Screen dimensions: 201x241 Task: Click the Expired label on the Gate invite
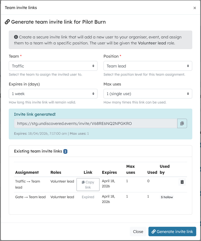[88, 197]
